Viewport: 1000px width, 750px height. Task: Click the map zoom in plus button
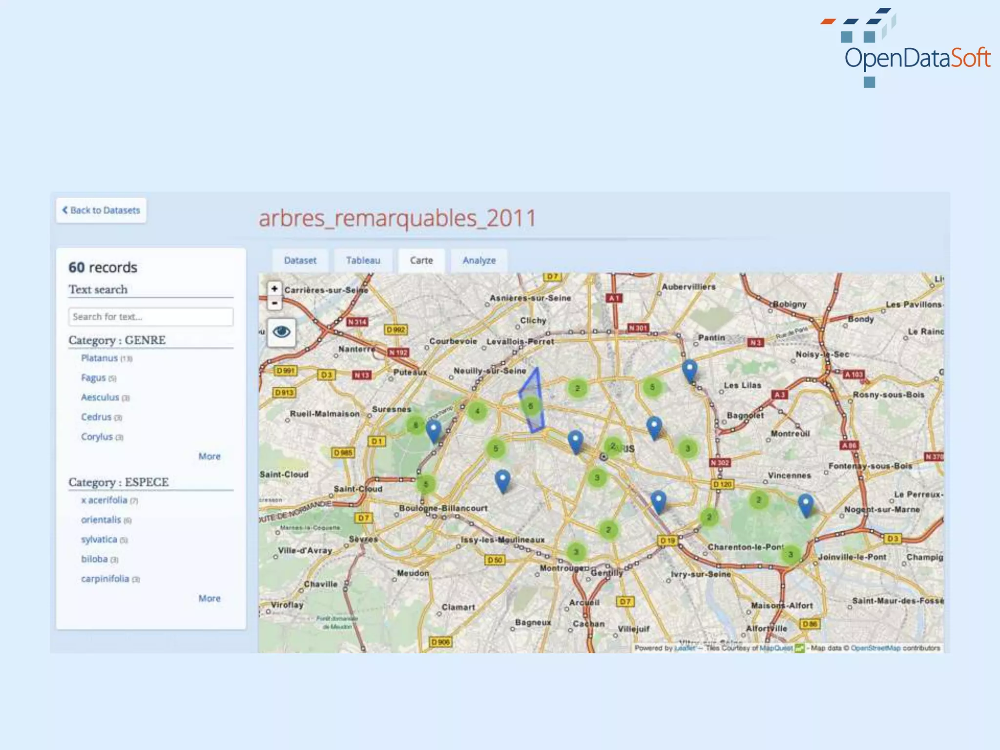[x=274, y=289]
